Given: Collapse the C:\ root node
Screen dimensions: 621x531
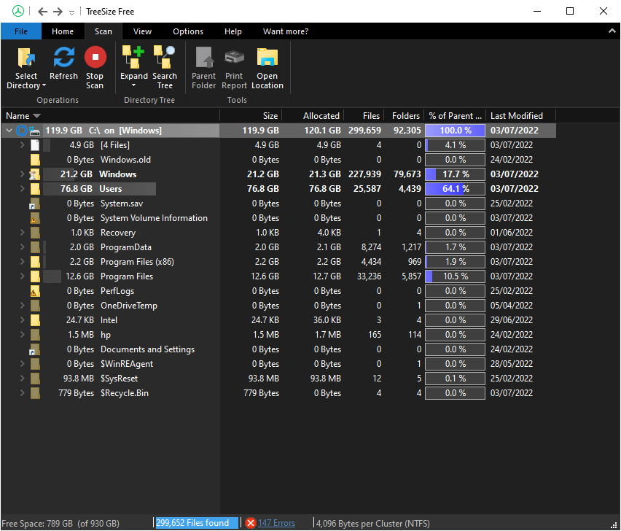Looking at the screenshot, I should (9, 131).
